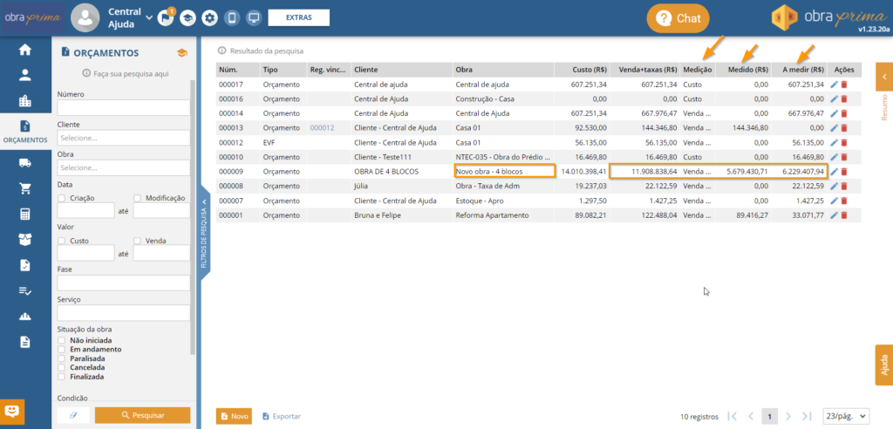
Task: Open the 23/pág. page size dropdown
Action: [x=847, y=417]
